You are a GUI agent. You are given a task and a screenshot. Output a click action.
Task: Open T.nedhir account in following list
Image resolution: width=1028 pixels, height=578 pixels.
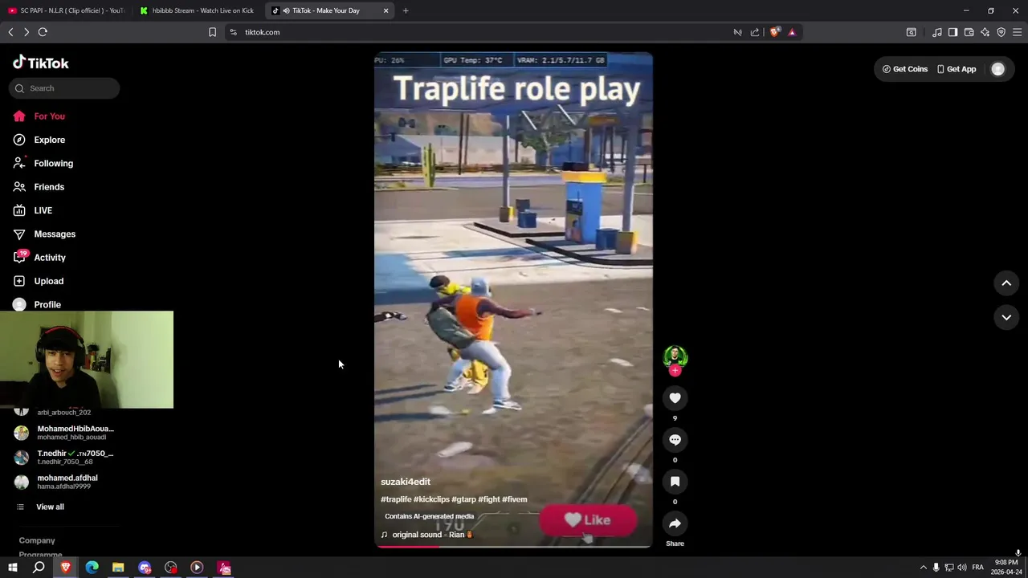tap(64, 457)
